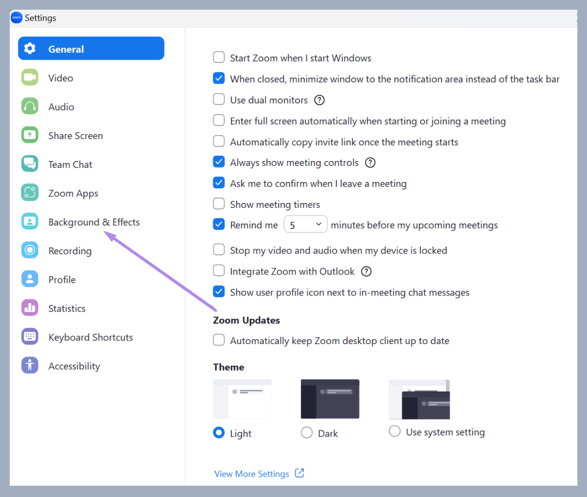
Task: Disable Ask me to confirm when leaving
Action: click(x=219, y=183)
